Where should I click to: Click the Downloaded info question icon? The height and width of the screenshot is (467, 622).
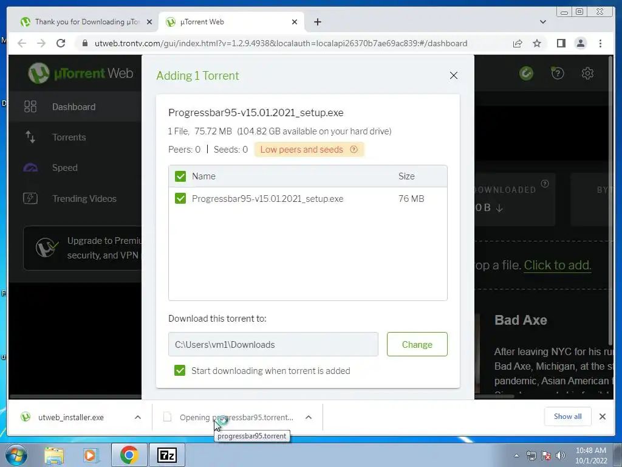[545, 184]
